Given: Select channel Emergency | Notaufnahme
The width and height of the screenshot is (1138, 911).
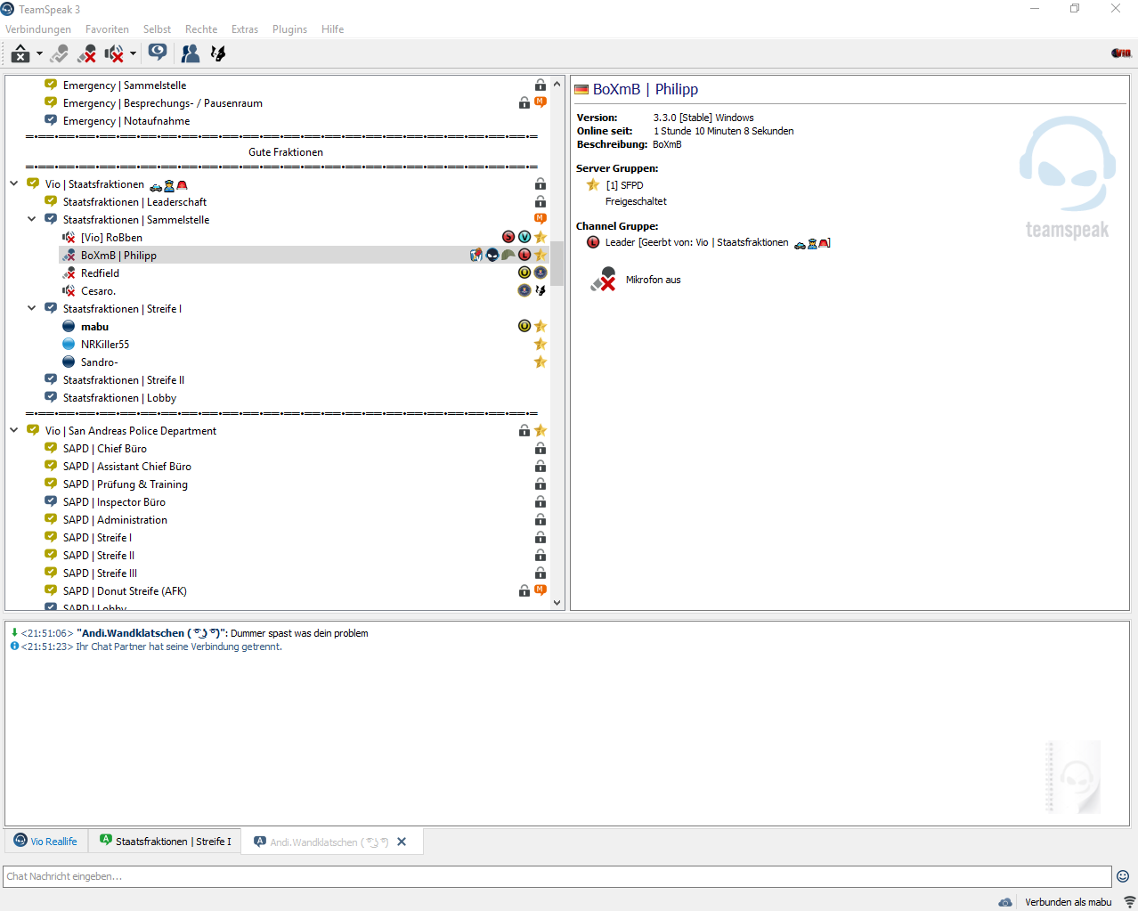Looking at the screenshot, I should point(126,121).
